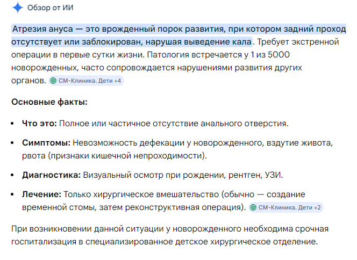Click the bold "Что это:" label
Image resolution: width=357 pixels, height=260 pixels.
(x=39, y=123)
